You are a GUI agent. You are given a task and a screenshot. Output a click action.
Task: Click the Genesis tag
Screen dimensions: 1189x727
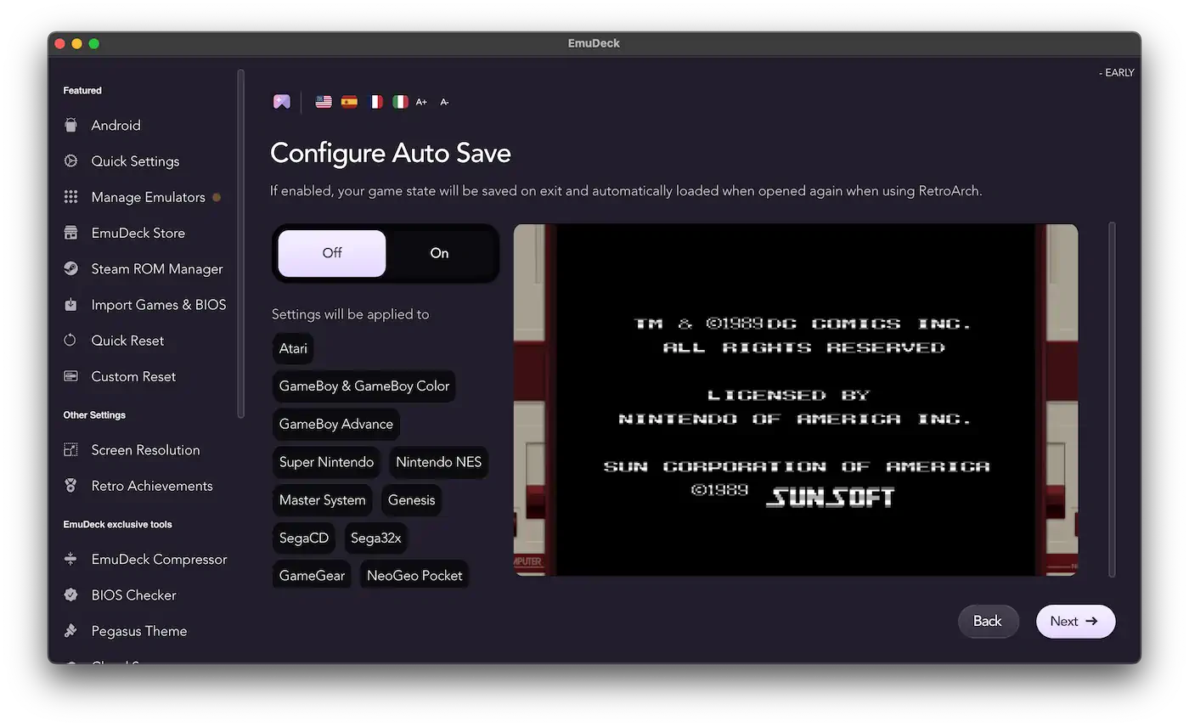click(x=411, y=499)
